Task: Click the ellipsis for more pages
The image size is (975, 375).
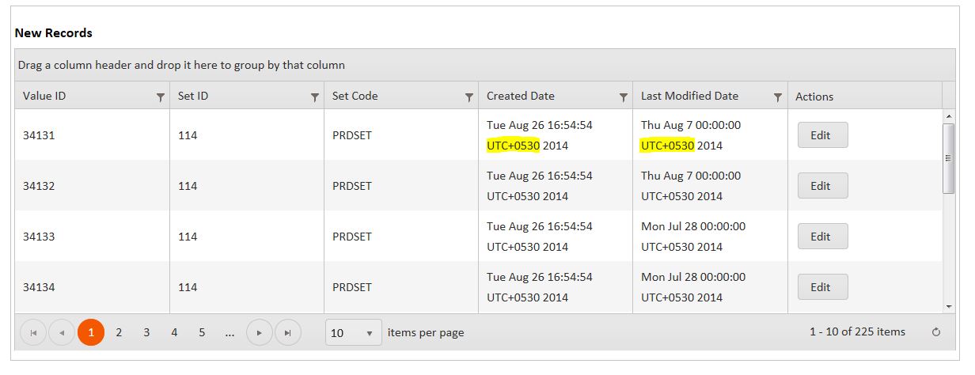Action: 230,333
